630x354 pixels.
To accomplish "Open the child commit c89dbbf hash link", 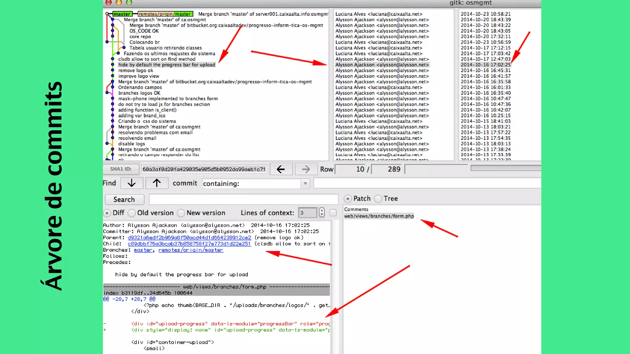I will point(189,244).
